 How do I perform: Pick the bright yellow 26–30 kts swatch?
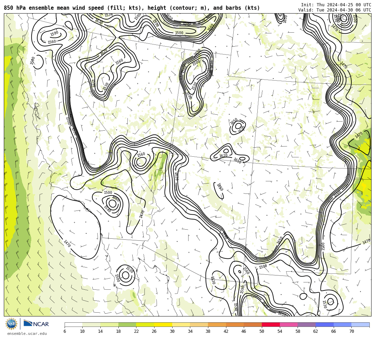[163, 324]
